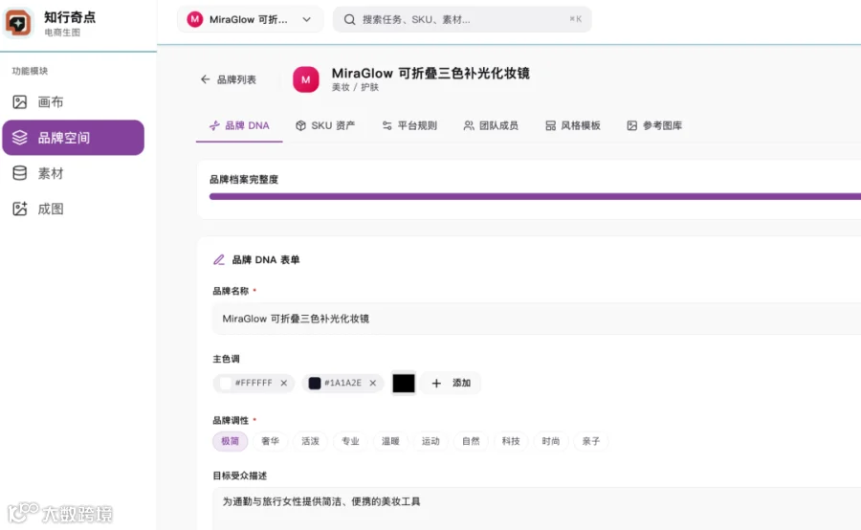Image resolution: width=861 pixels, height=530 pixels.
Task: Switch to the 风格模板 tab
Action: (x=573, y=125)
